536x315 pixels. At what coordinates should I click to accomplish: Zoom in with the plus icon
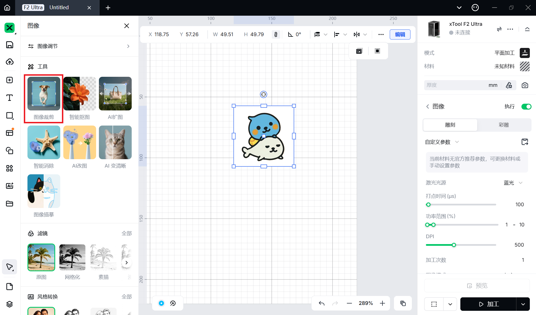coord(382,303)
